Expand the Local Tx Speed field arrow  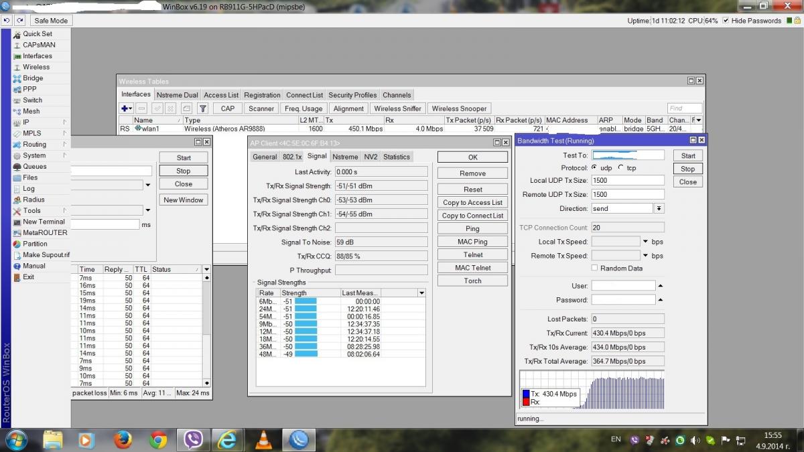(645, 242)
